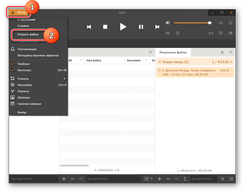The width and height of the screenshot is (245, 192).
Task: Switch to the Локальные файлы tab
Action: pos(173,52)
